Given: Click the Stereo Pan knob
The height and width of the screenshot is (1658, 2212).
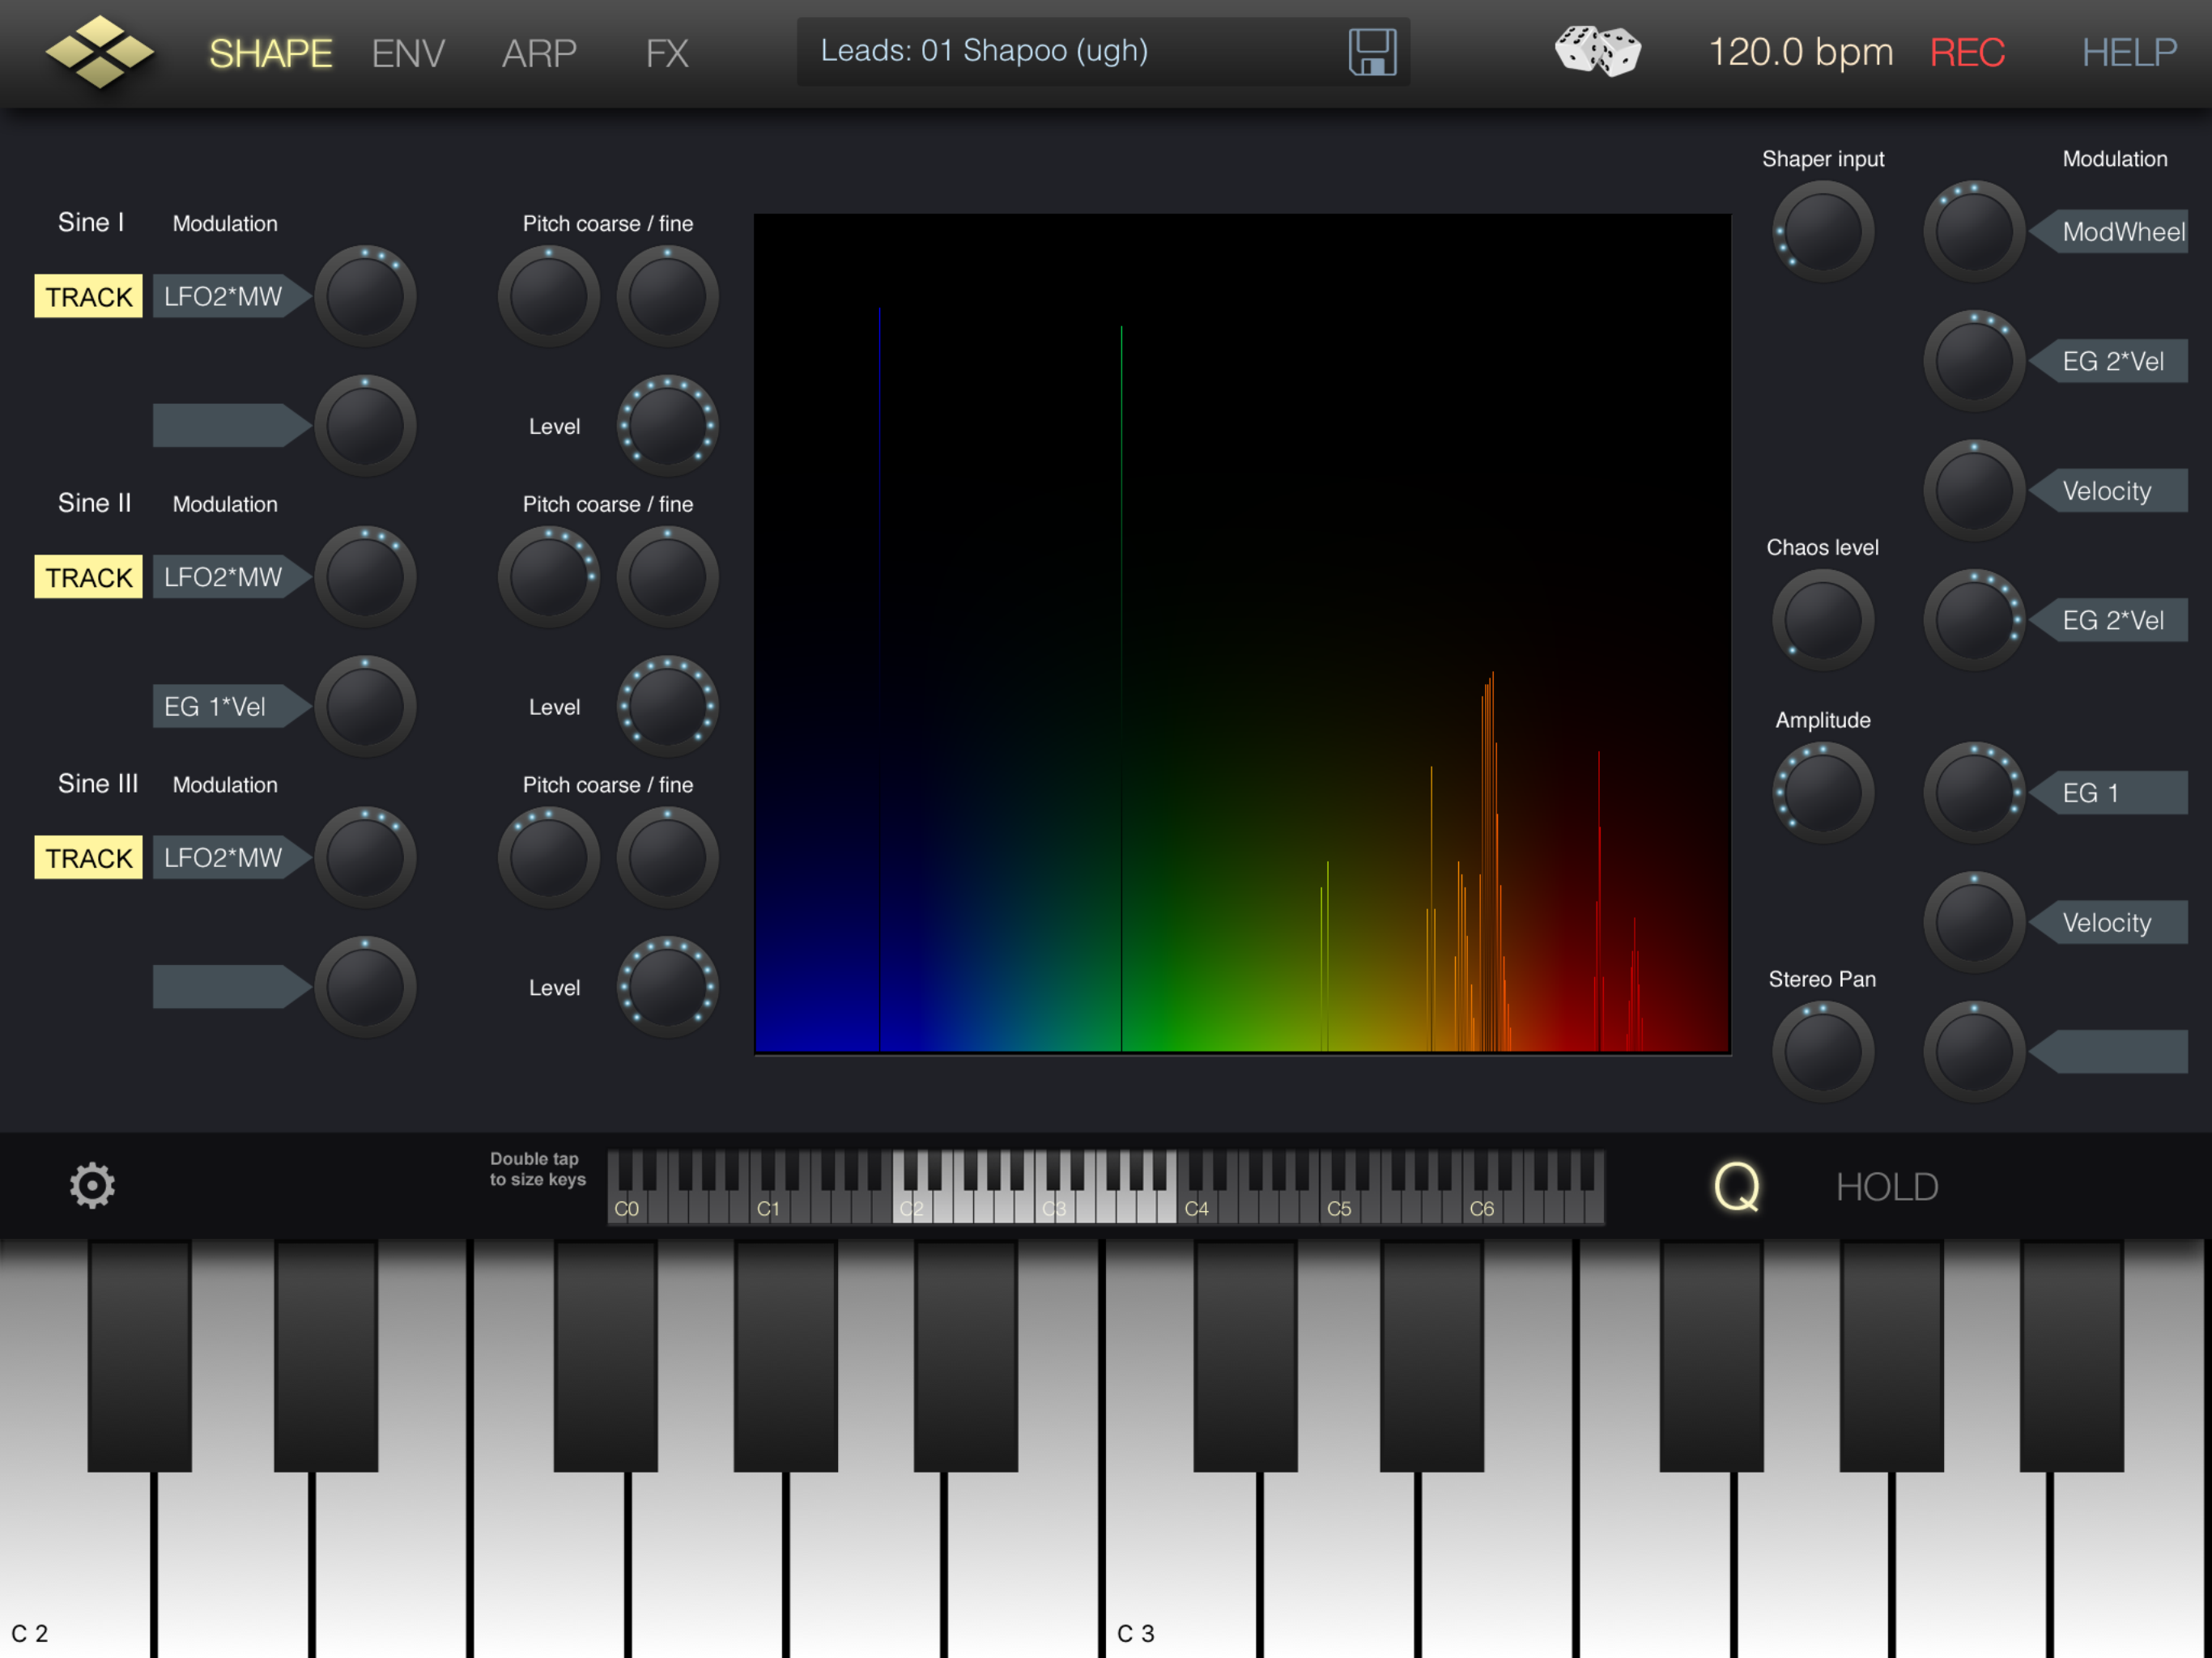Looking at the screenshot, I should (x=1822, y=1052).
